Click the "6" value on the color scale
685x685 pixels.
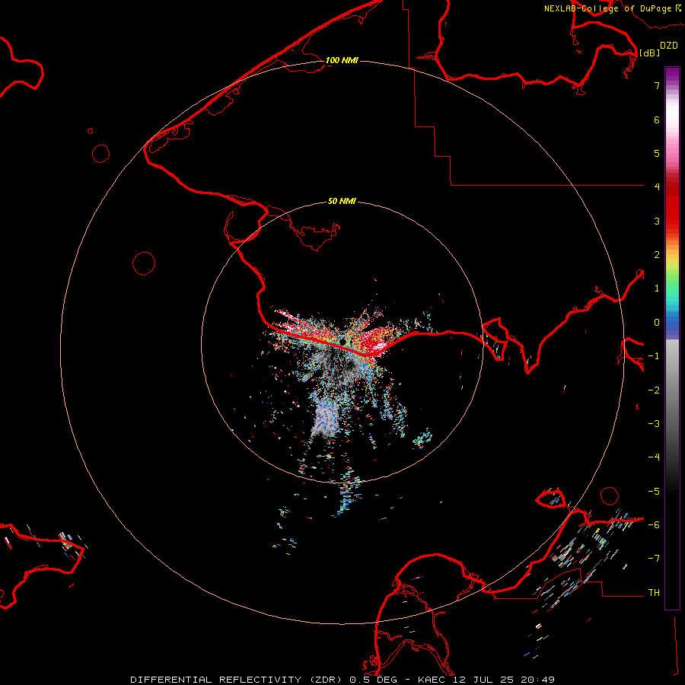tap(657, 119)
